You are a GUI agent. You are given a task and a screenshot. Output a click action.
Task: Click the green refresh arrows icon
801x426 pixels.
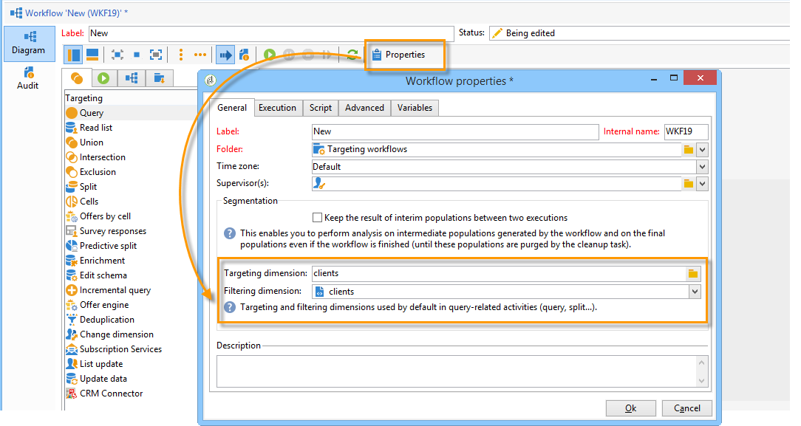coord(352,55)
